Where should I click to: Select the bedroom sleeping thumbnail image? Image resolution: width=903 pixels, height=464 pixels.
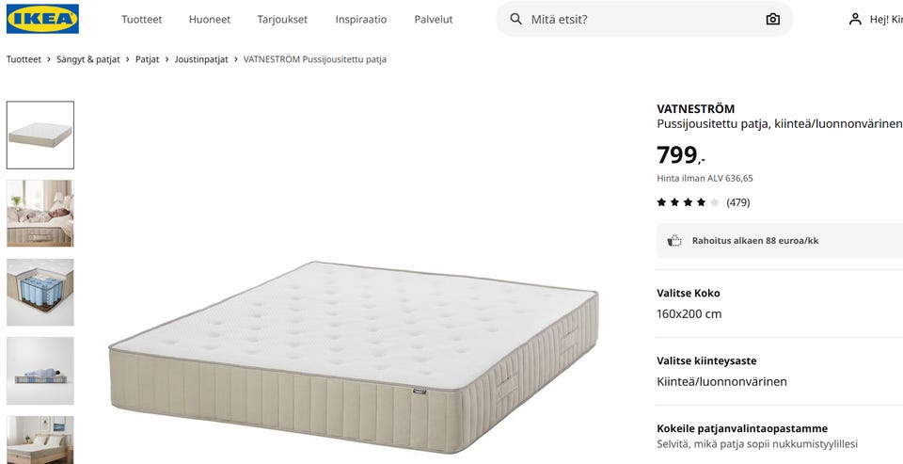click(x=40, y=214)
